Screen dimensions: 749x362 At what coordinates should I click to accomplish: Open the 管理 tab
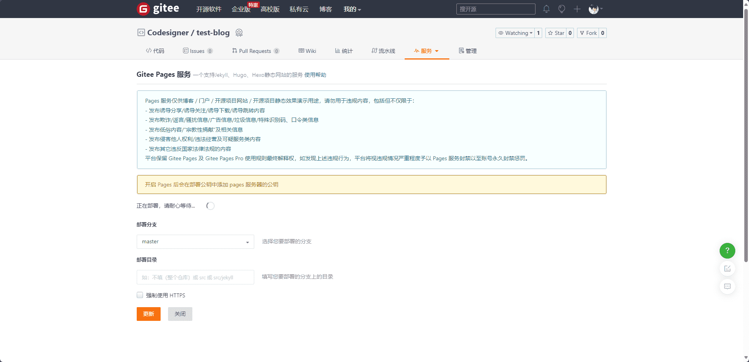tap(468, 51)
